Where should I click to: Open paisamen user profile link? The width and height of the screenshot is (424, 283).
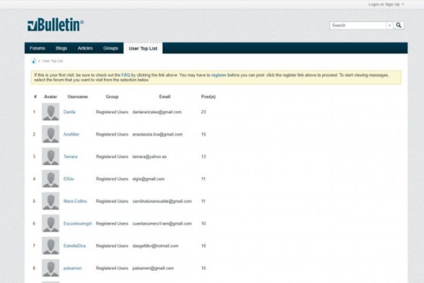click(x=72, y=268)
